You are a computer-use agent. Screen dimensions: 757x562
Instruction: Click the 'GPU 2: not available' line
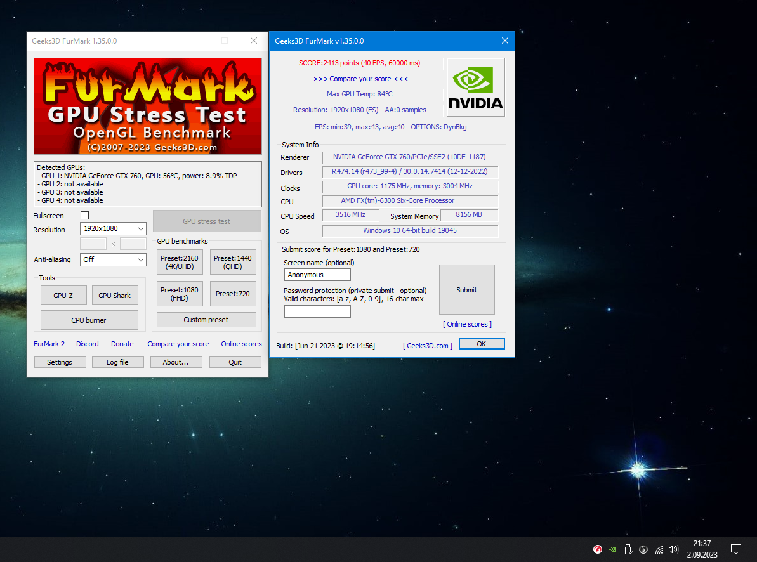point(70,184)
